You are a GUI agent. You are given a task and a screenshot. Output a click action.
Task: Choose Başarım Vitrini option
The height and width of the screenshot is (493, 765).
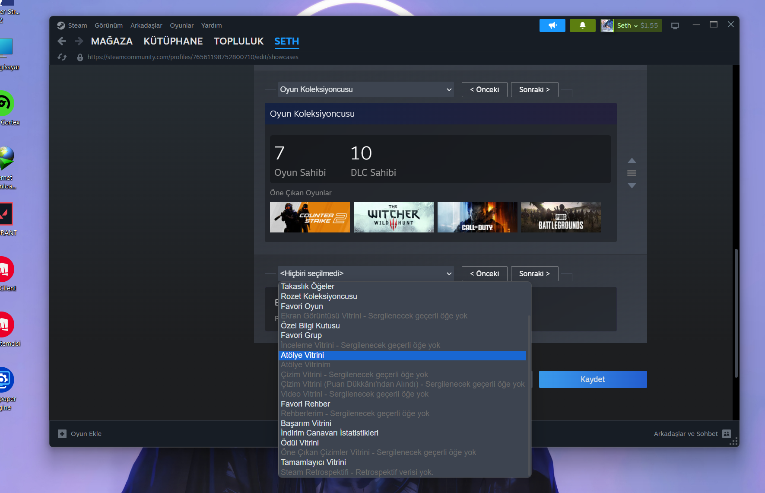(403, 423)
